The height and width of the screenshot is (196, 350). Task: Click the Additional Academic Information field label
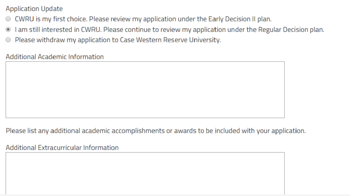click(x=55, y=57)
